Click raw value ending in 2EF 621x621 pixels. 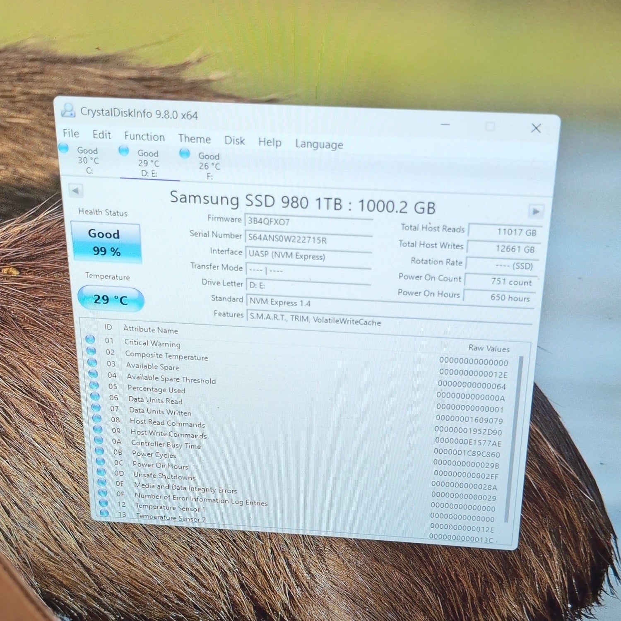coord(466,475)
